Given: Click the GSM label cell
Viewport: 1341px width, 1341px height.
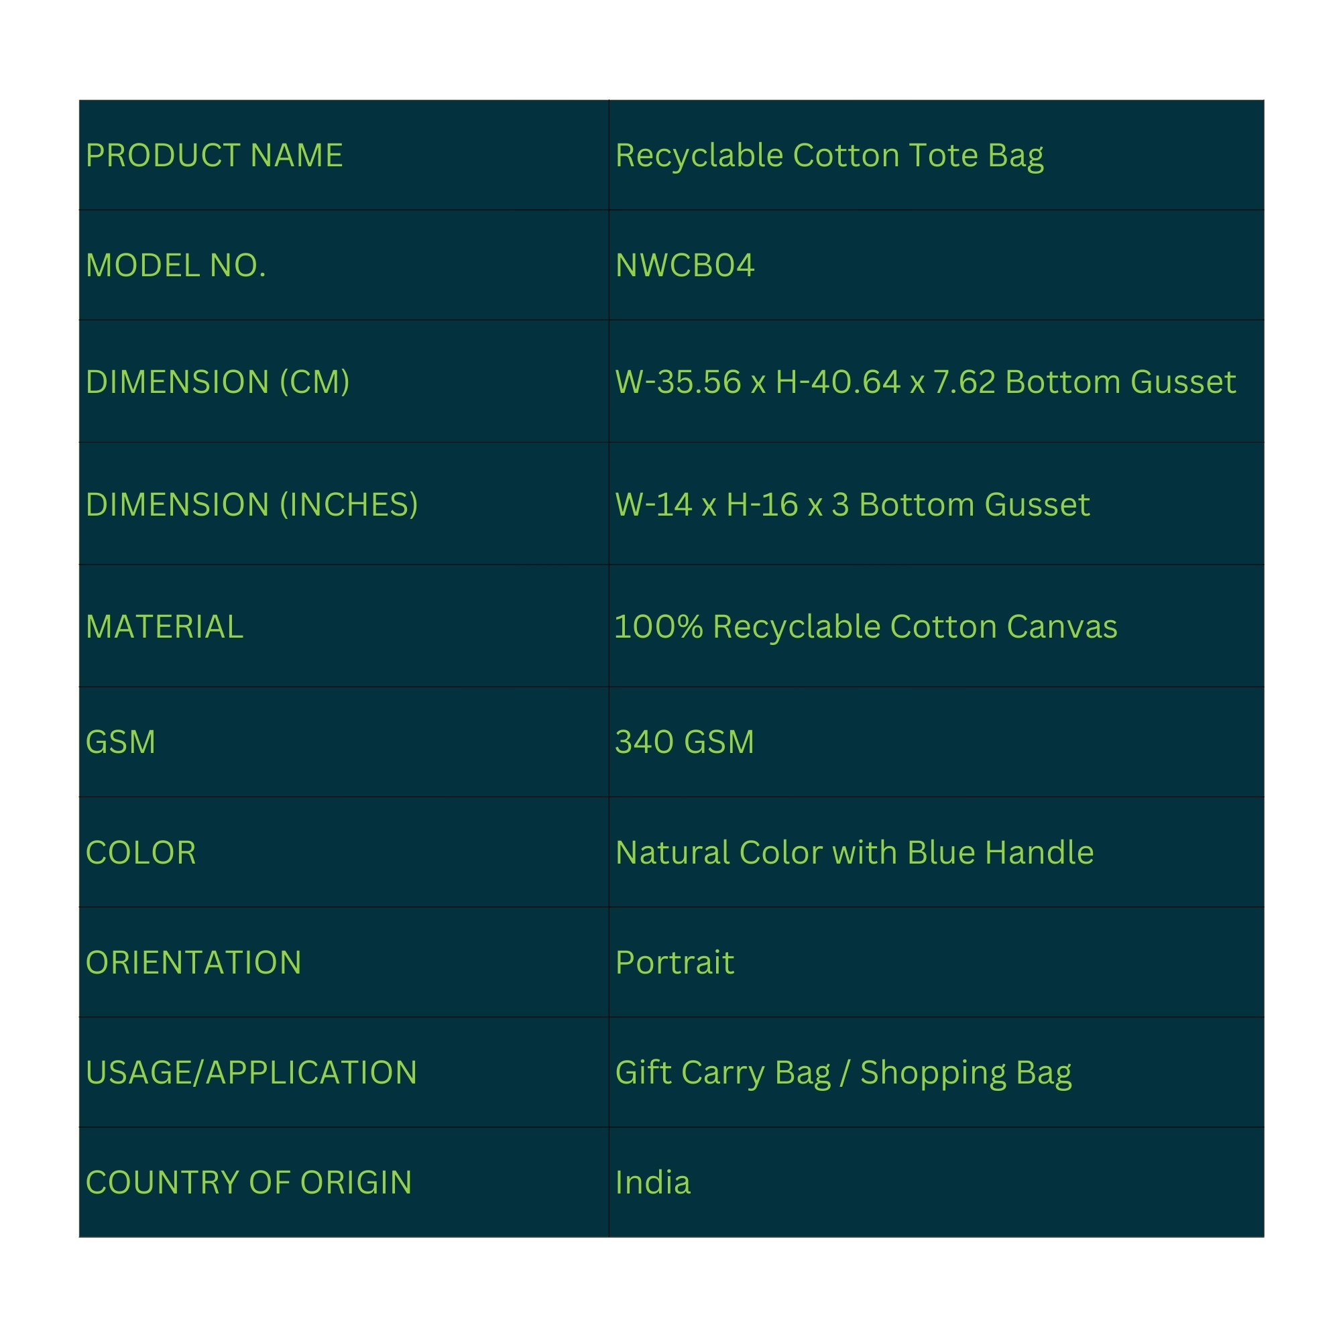Looking at the screenshot, I should 121,742.
